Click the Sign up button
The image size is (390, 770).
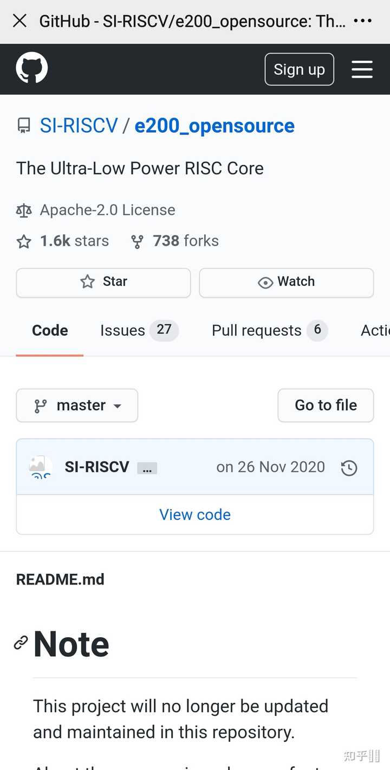pyautogui.click(x=299, y=69)
